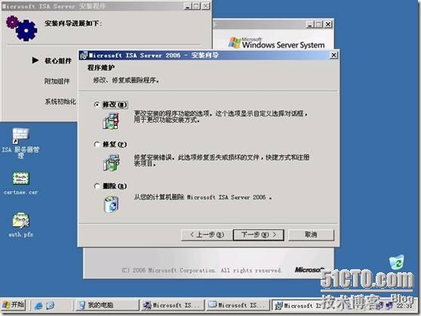Close the ISA Server 安装程序 window

pyautogui.click(x=206, y=6)
